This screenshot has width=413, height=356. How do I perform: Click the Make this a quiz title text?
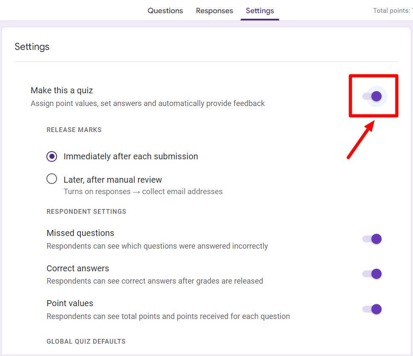tap(62, 90)
